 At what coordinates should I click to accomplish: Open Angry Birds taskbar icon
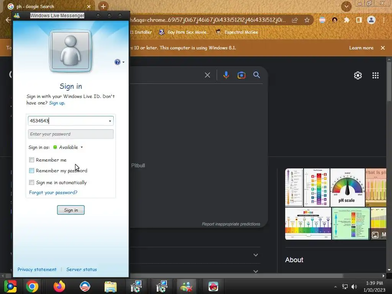click(213, 286)
